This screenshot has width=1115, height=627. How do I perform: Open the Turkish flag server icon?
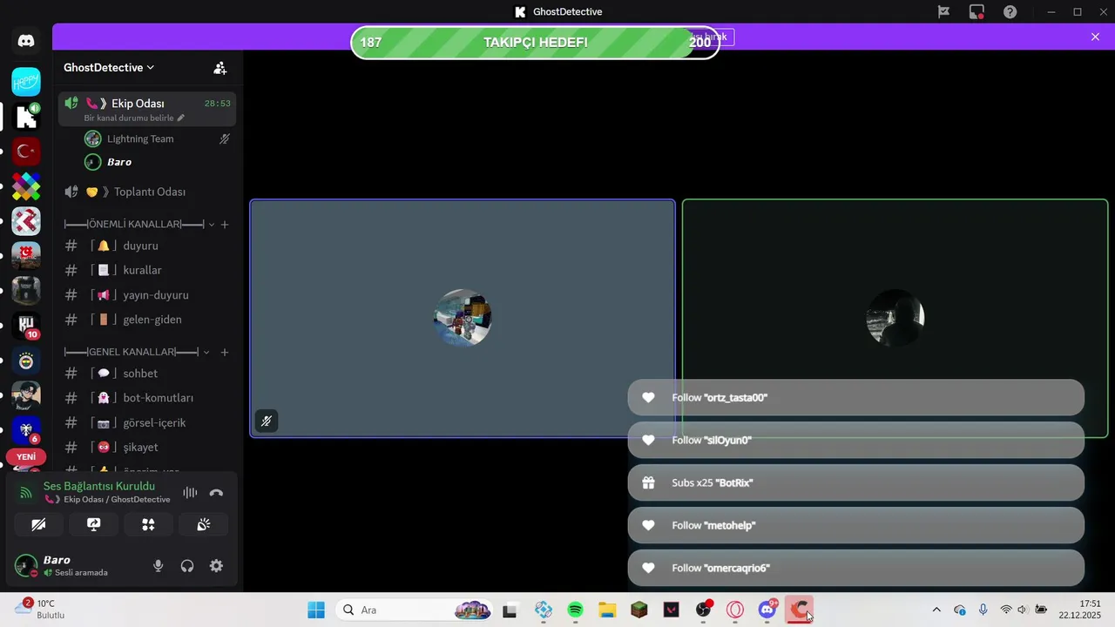pos(26,152)
